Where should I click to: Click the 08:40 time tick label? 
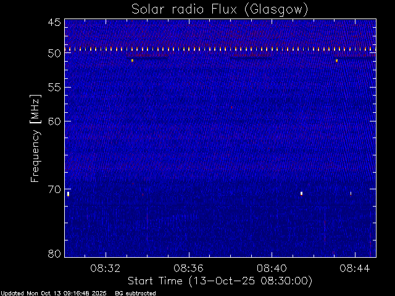[272, 268]
